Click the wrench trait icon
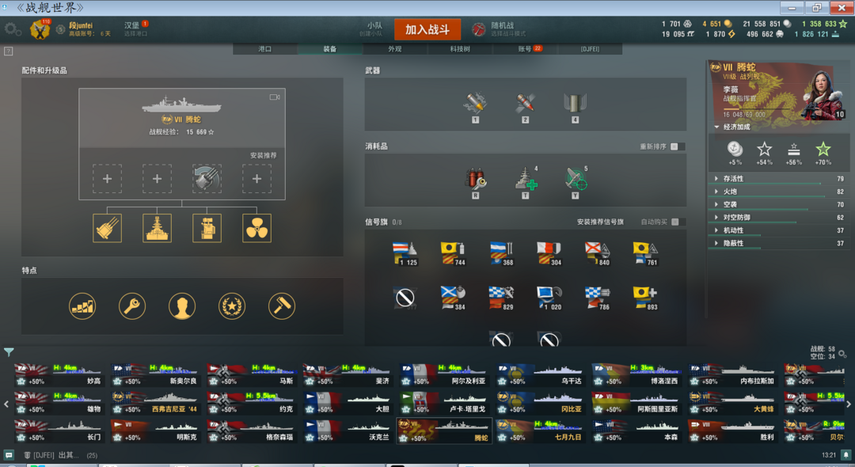 pos(132,306)
